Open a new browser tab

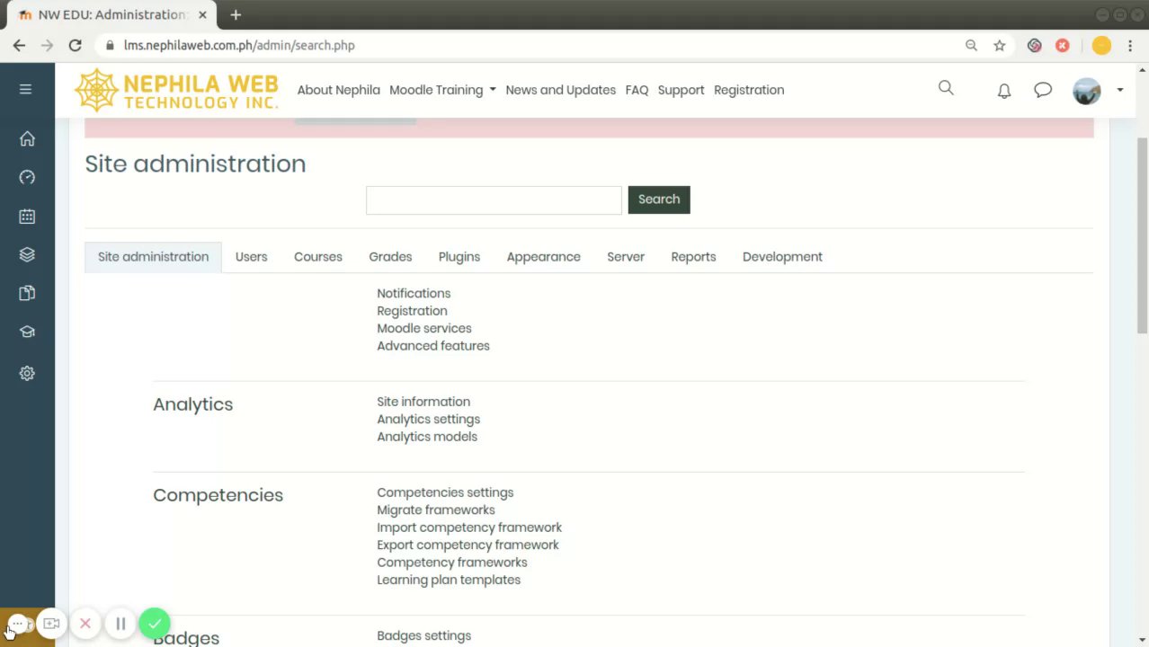tap(236, 14)
